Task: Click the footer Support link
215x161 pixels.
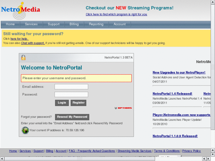Action: (x=38, y=151)
